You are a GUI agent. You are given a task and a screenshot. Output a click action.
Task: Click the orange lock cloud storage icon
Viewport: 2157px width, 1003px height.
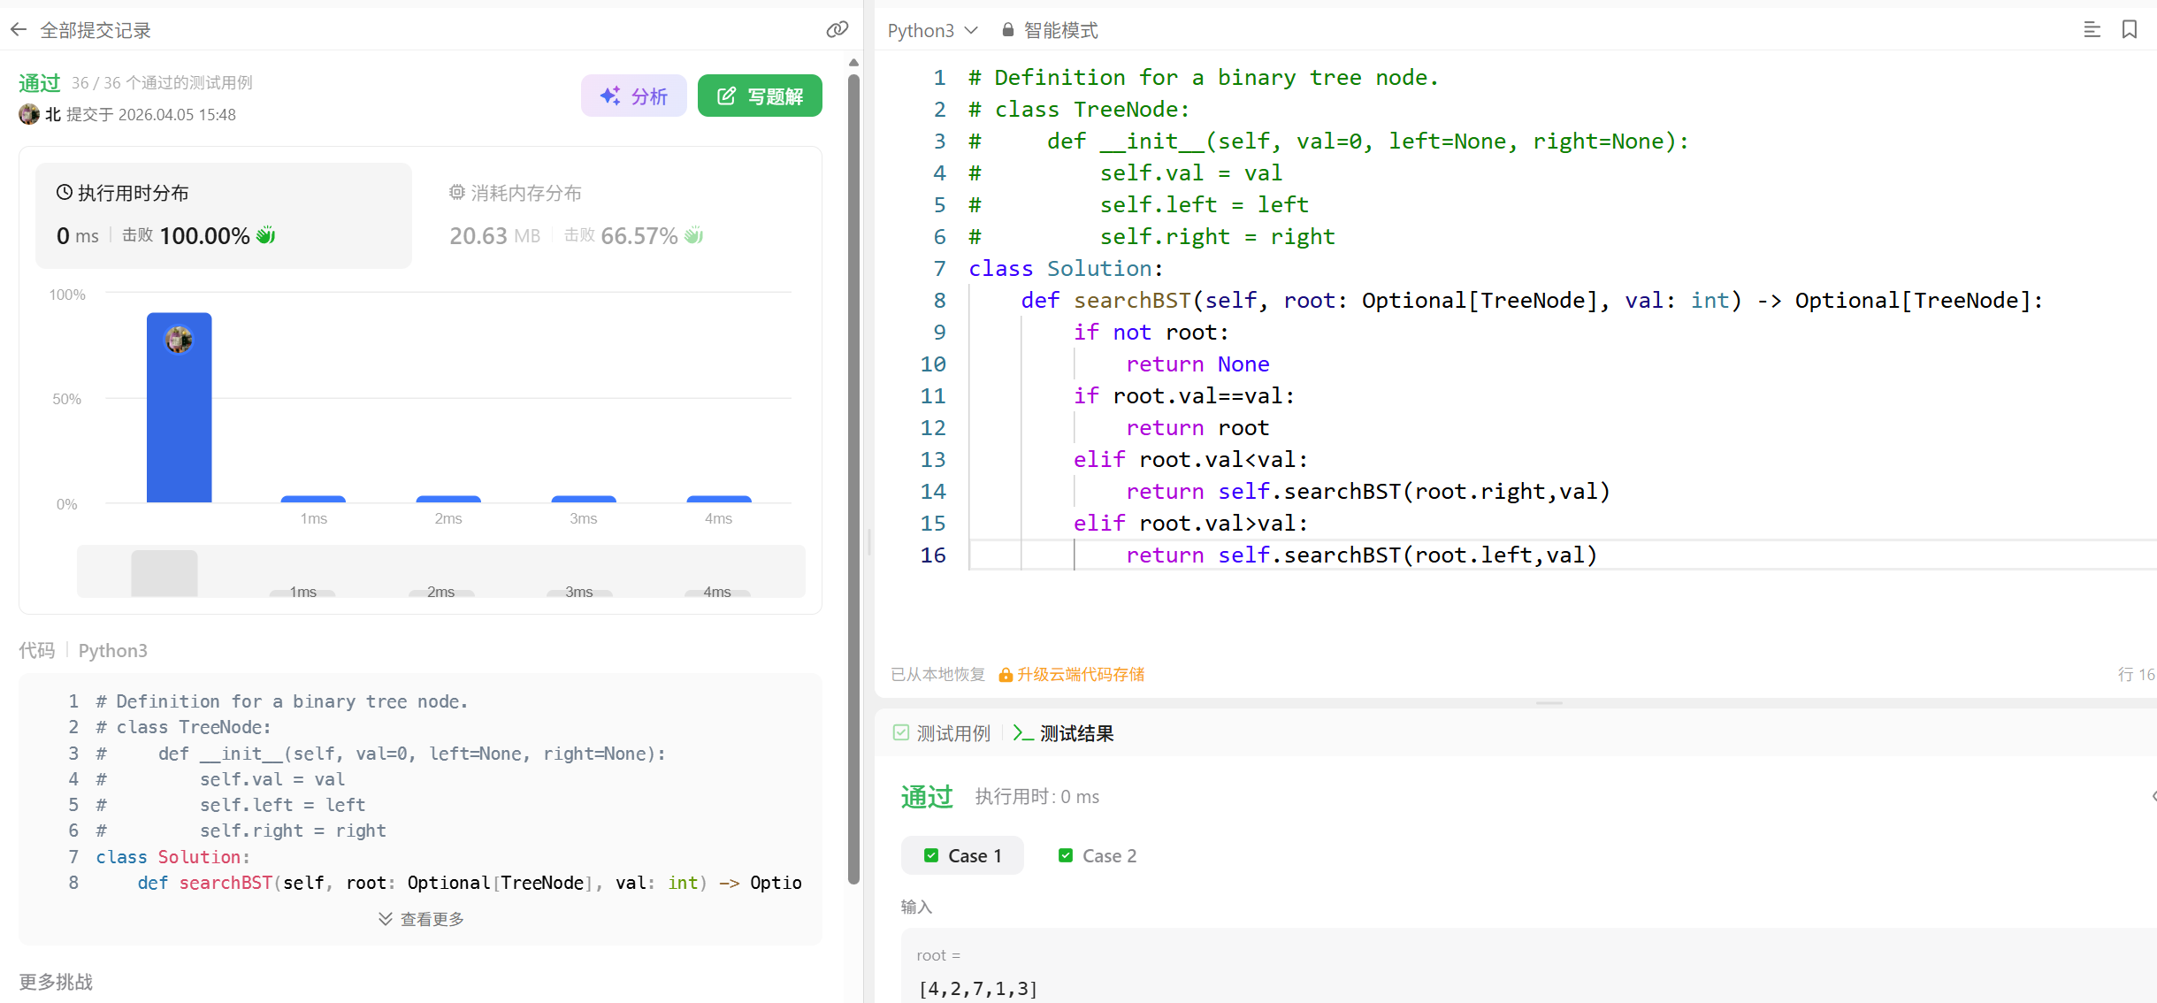pyautogui.click(x=1006, y=675)
